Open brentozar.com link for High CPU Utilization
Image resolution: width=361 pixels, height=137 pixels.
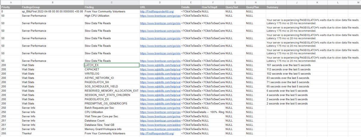click(x=160, y=16)
